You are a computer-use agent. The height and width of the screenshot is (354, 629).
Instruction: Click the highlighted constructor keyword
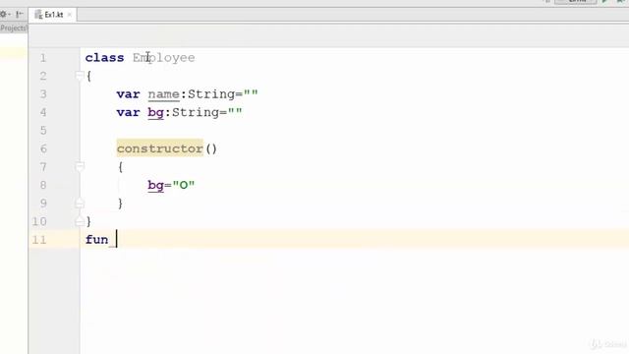point(159,148)
